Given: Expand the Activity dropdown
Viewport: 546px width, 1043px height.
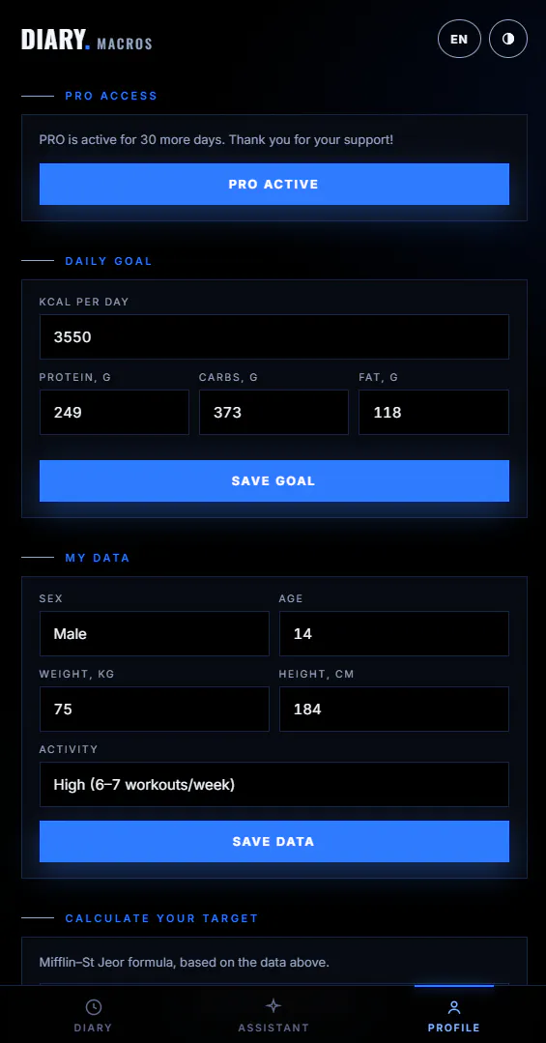Looking at the screenshot, I should (274, 784).
